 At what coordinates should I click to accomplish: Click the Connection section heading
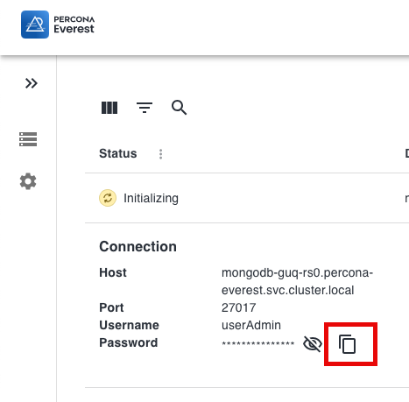pos(138,247)
